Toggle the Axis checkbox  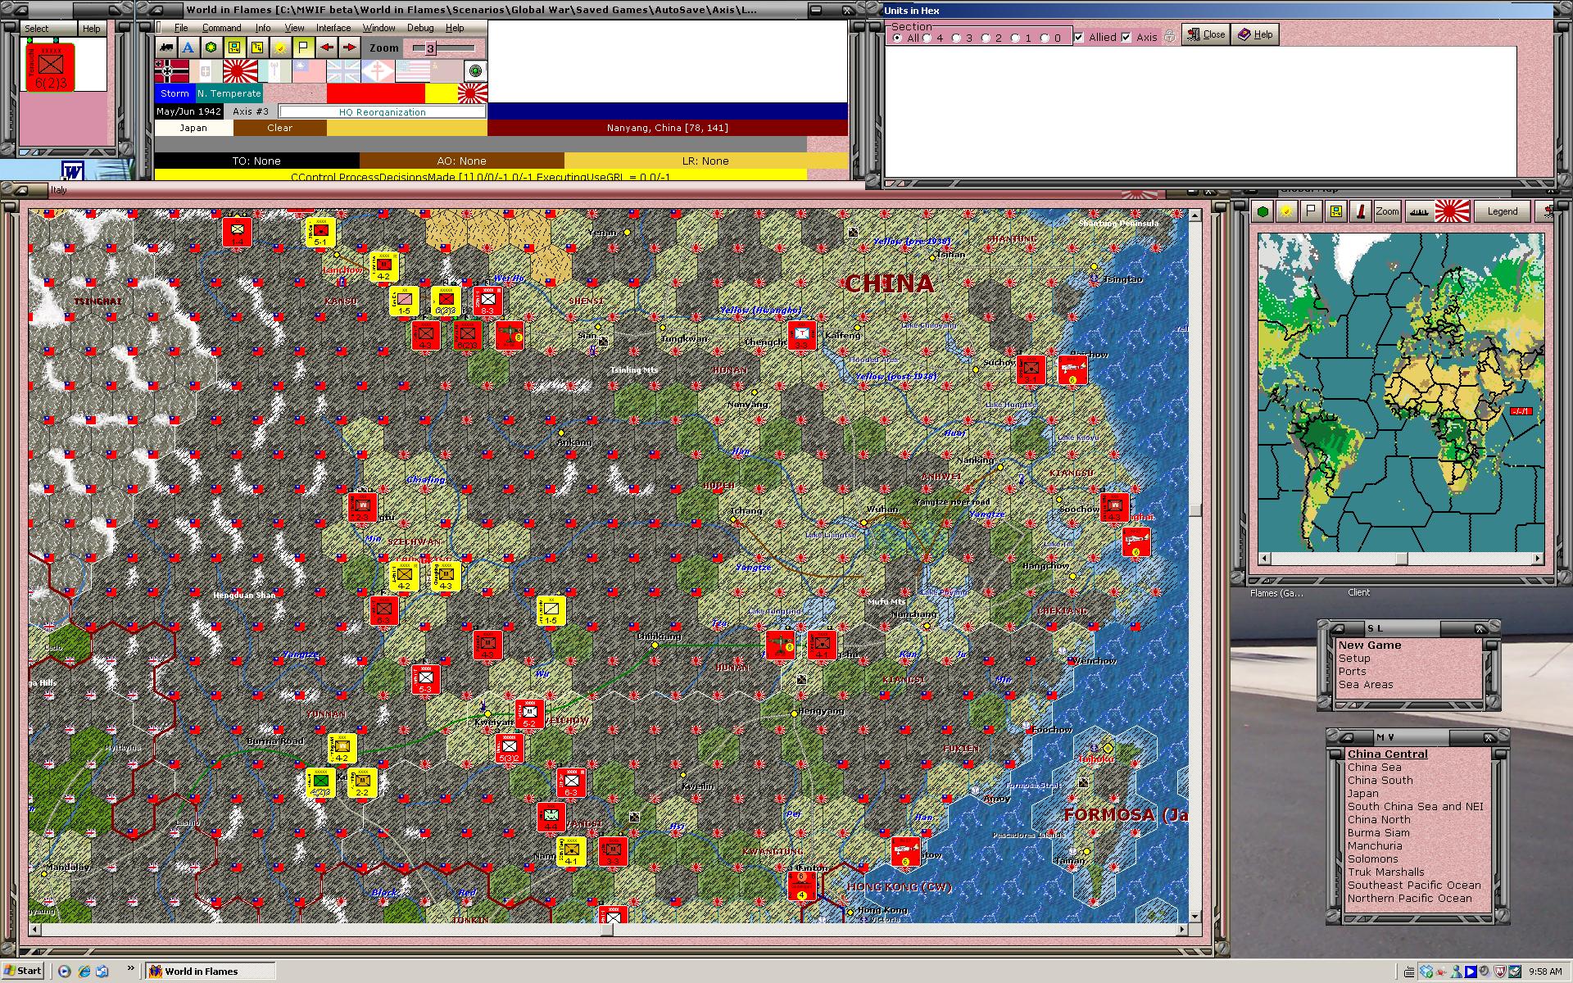click(1126, 37)
